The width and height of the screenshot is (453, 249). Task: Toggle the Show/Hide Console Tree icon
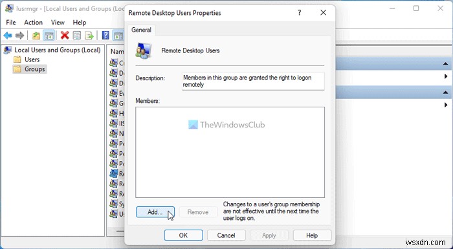pyautogui.click(x=49, y=36)
